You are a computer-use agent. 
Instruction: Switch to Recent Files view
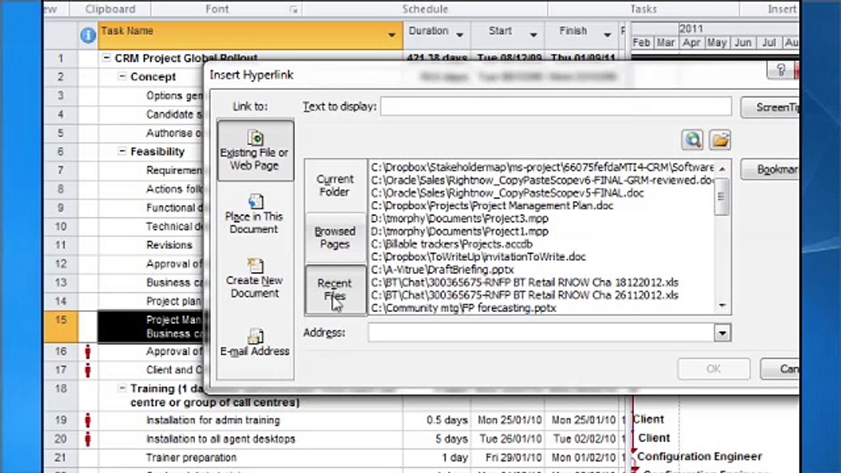tap(335, 290)
